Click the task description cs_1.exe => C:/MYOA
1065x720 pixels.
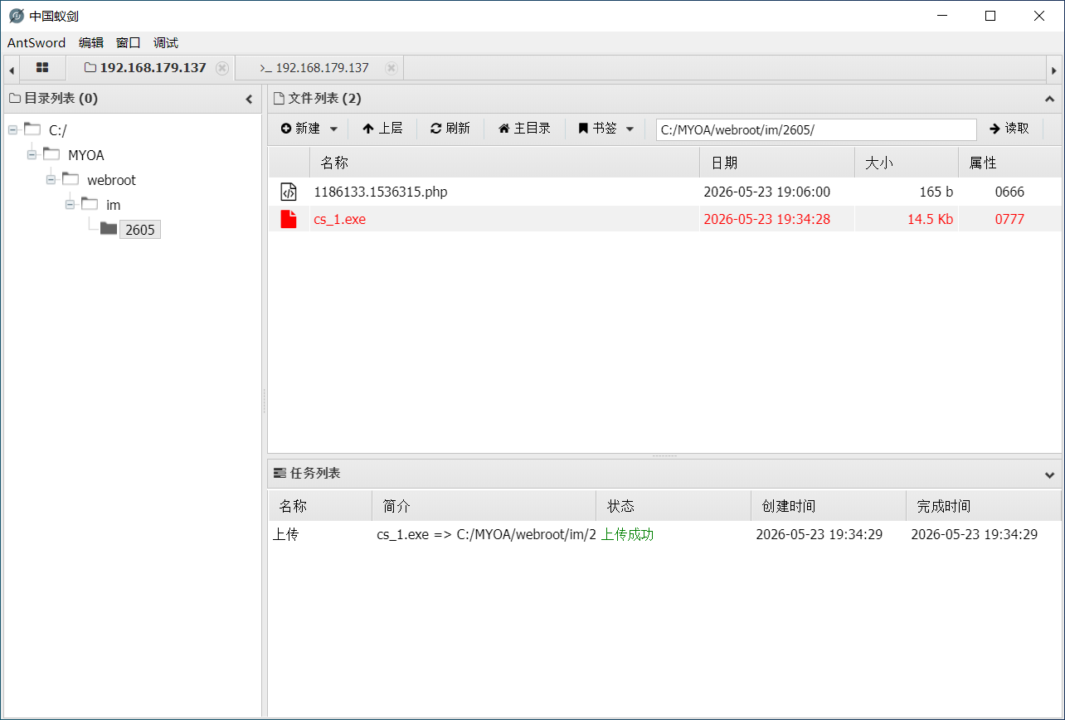pos(486,535)
